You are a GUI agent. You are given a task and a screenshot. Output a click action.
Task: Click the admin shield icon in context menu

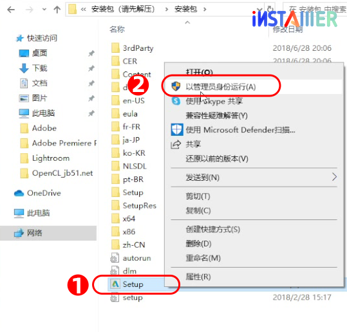point(176,86)
